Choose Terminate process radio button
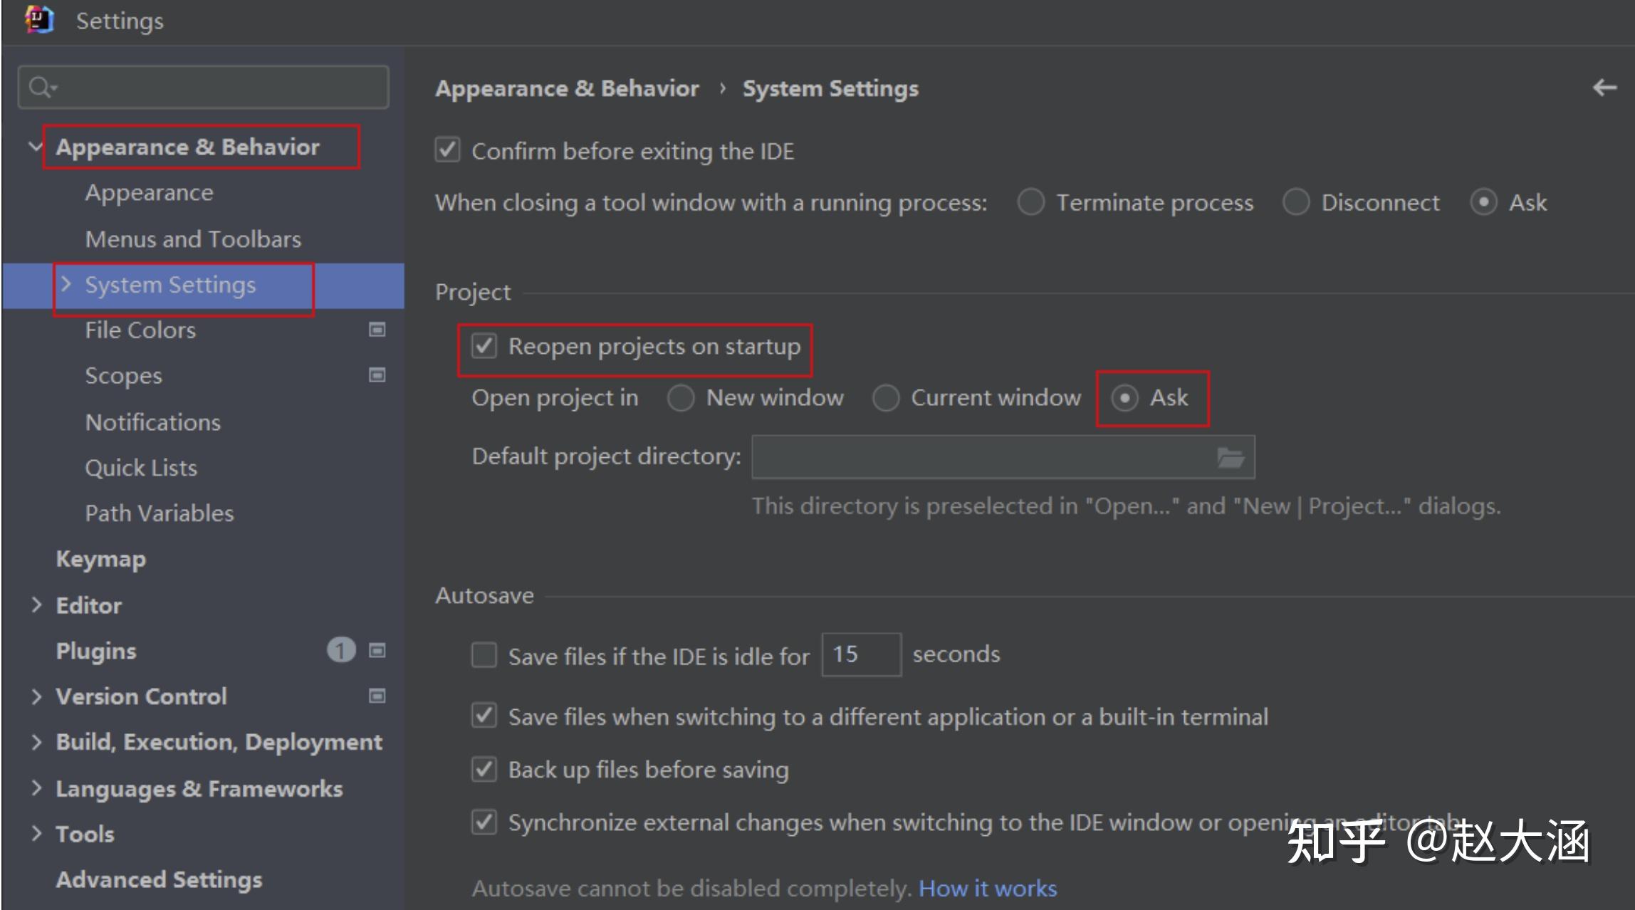Image resolution: width=1635 pixels, height=910 pixels. tap(1030, 202)
